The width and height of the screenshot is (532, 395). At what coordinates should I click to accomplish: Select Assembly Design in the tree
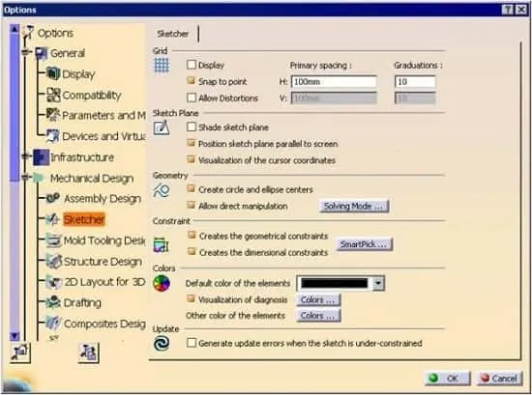click(x=103, y=199)
